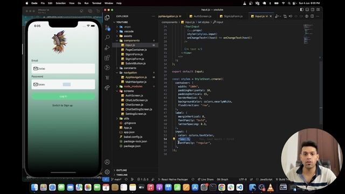Open babel.config.js in the explorer
This screenshot has height=194, width=345.
133,137
